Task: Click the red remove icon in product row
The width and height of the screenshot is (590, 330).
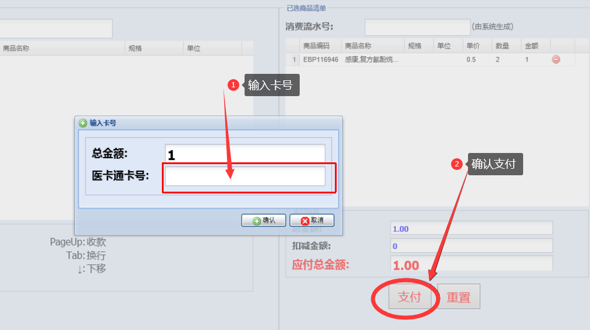Action: [x=556, y=59]
